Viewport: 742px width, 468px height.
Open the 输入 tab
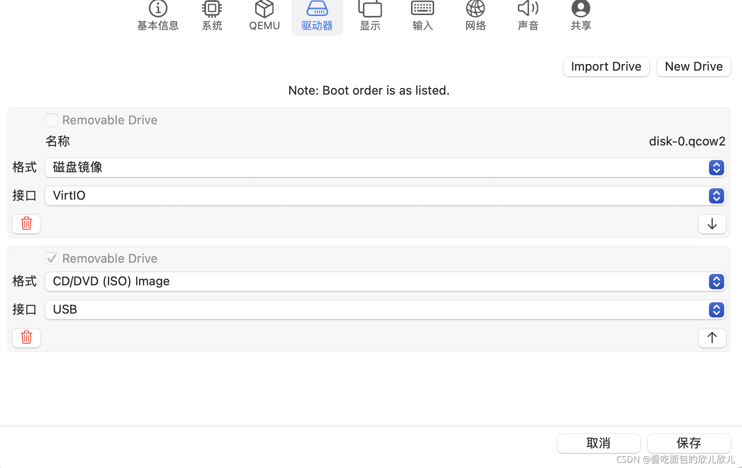pyautogui.click(x=423, y=16)
